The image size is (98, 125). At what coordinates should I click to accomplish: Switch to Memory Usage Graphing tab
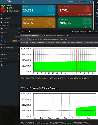[31, 36]
